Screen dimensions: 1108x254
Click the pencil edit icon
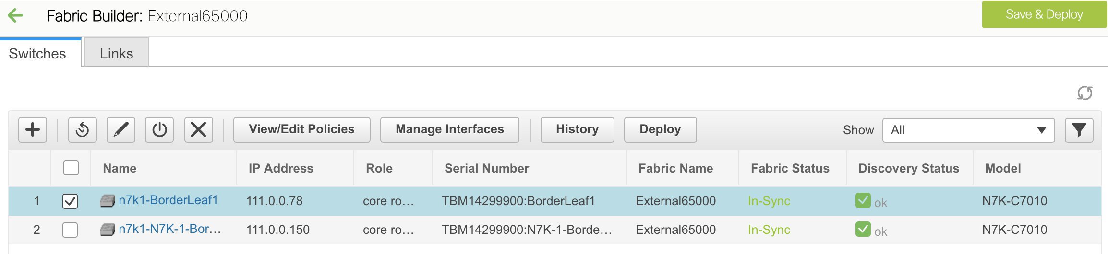[121, 130]
